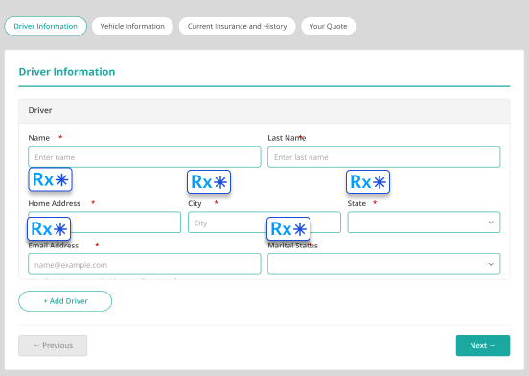Select the Driver Information tab
Viewport: 529px width, 376px height.
(46, 26)
